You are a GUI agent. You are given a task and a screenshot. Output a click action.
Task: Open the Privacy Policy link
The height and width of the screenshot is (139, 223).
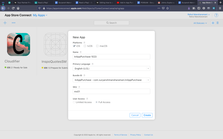click(136, 135)
